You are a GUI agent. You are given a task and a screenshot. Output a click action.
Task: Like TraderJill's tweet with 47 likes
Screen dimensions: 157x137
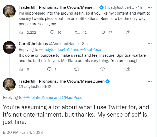pyautogui.click(x=103, y=32)
